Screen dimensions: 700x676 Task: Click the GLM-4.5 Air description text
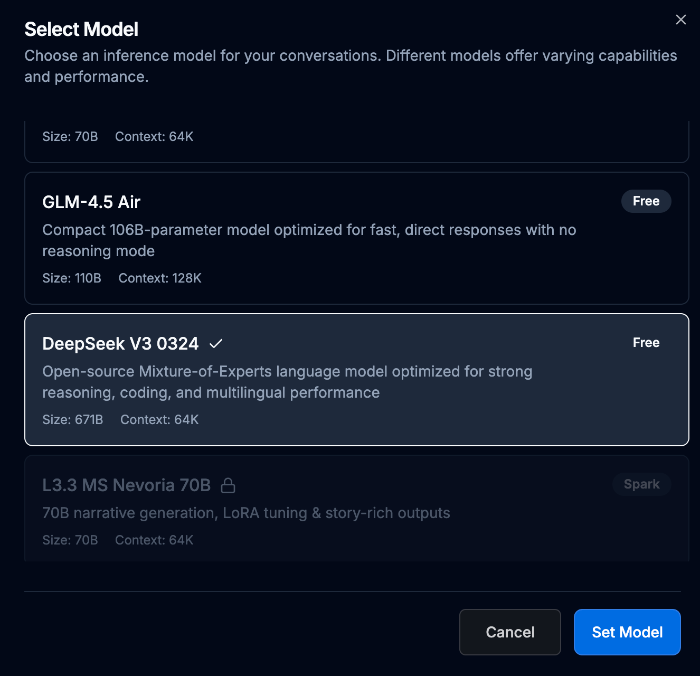pyautogui.click(x=309, y=240)
